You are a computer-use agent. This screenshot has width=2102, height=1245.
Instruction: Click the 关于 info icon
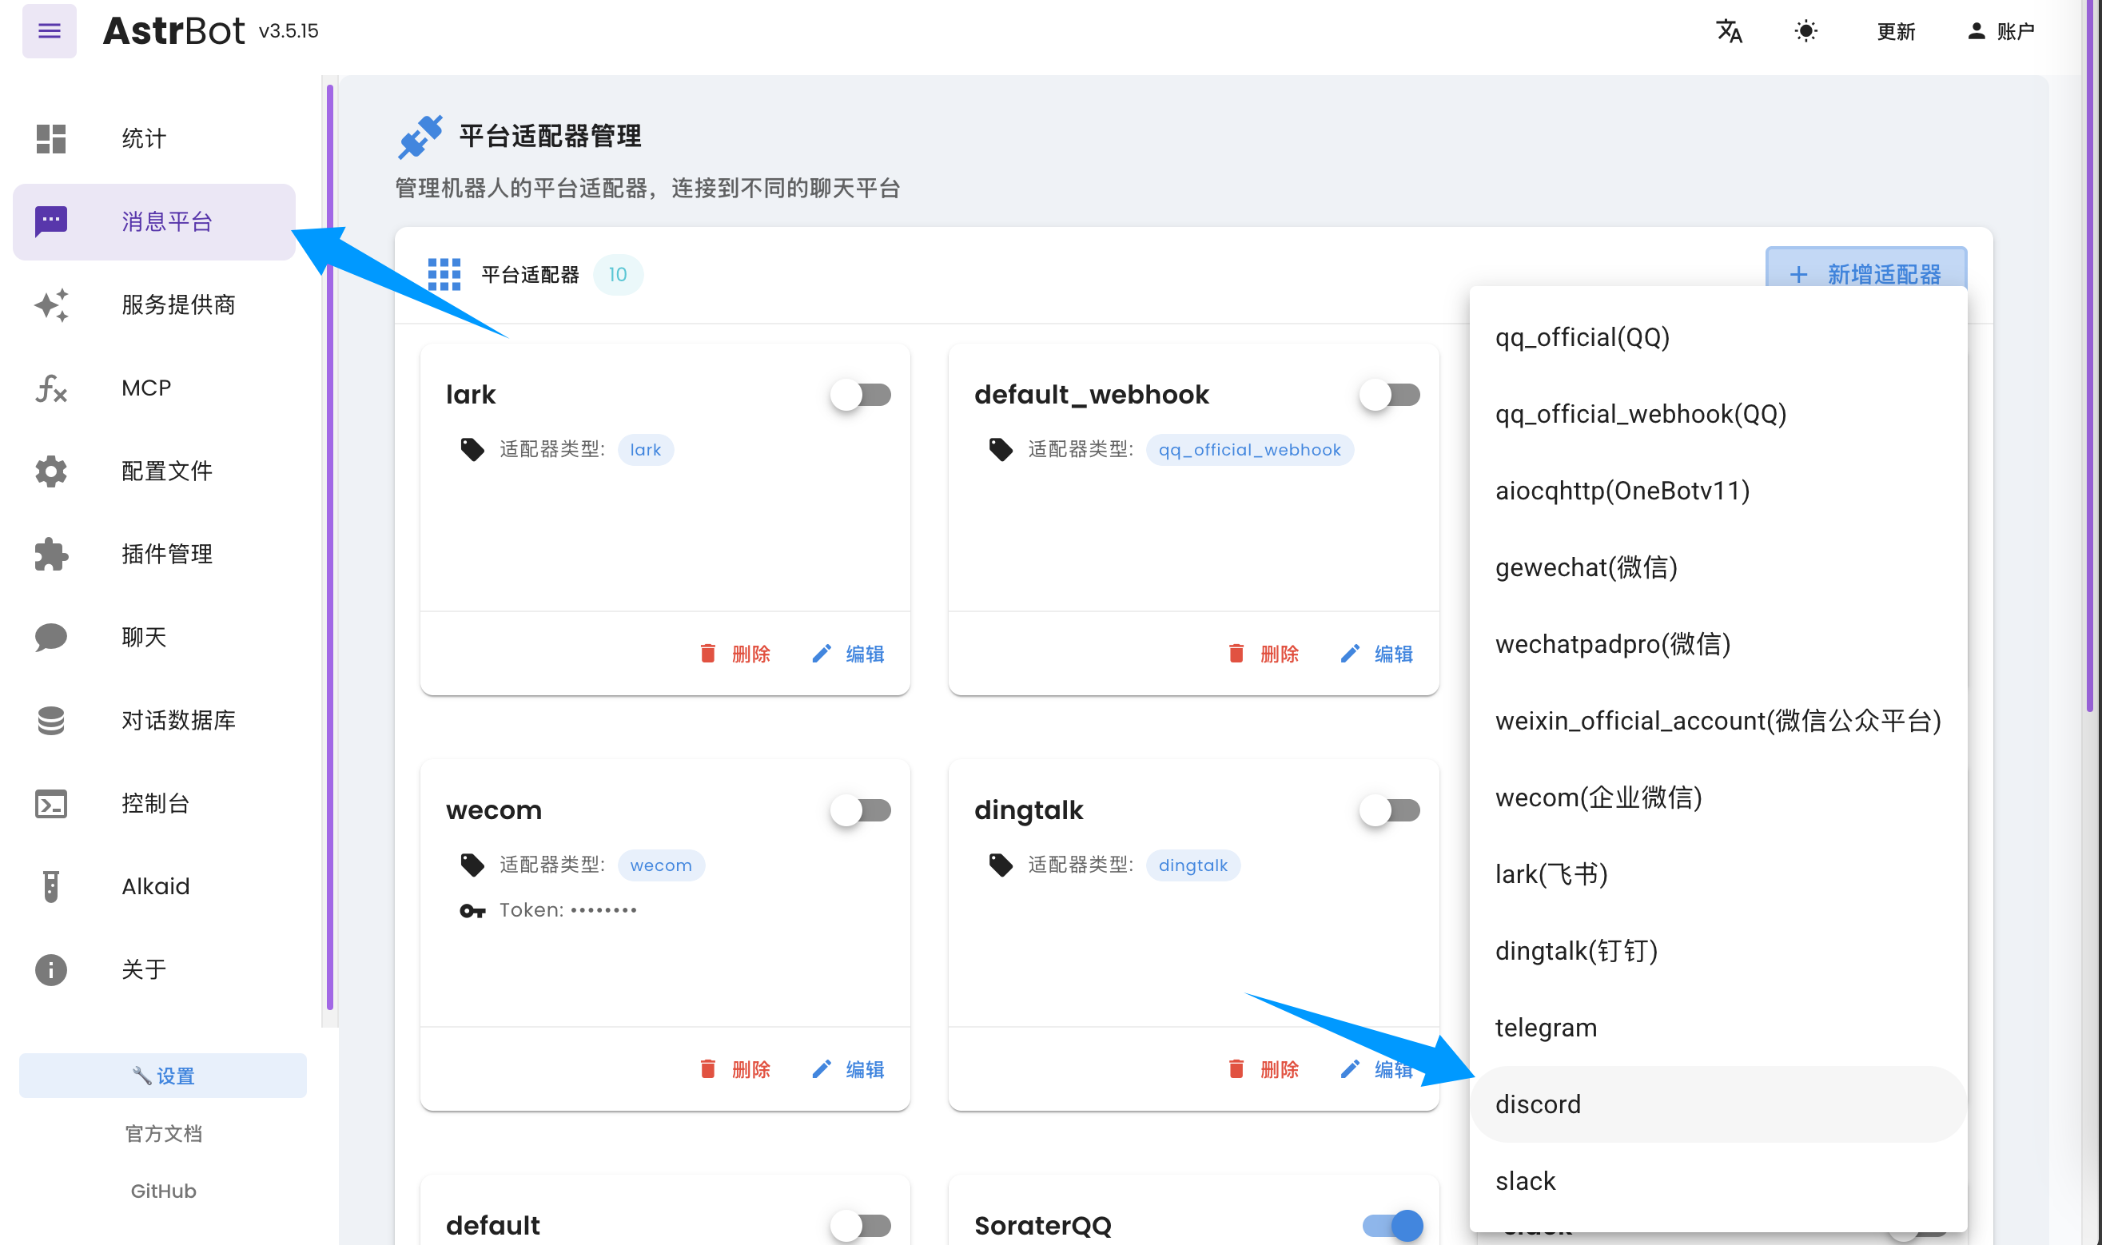pos(50,969)
